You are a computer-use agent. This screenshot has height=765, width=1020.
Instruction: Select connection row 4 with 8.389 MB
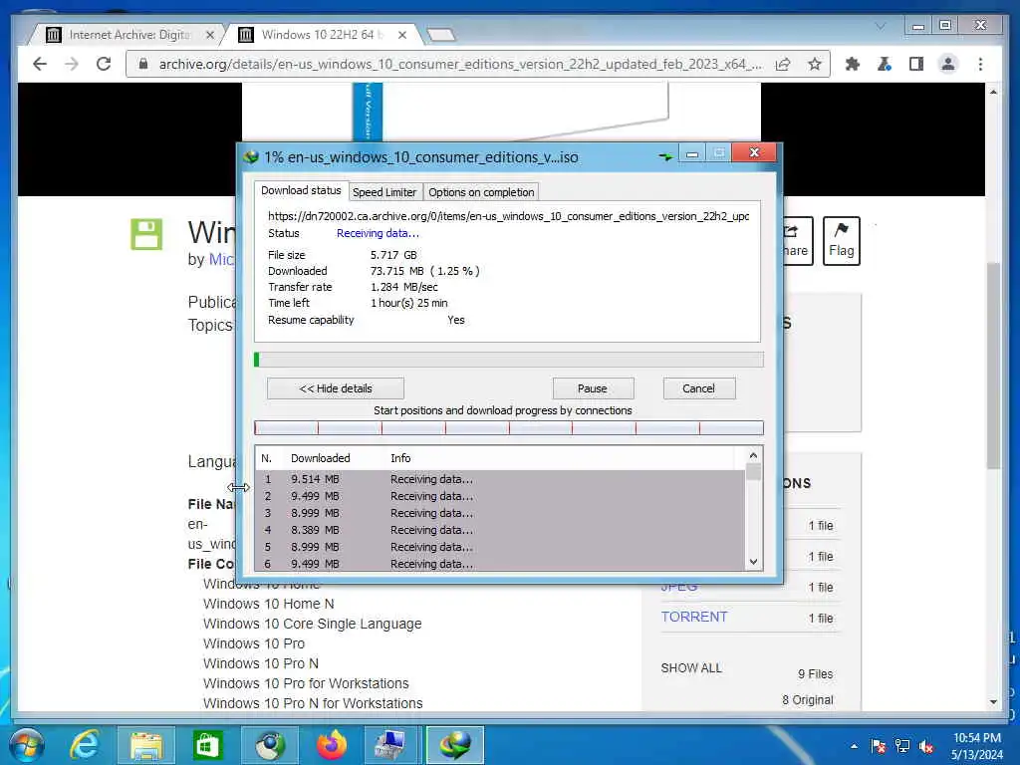pyautogui.click(x=500, y=530)
